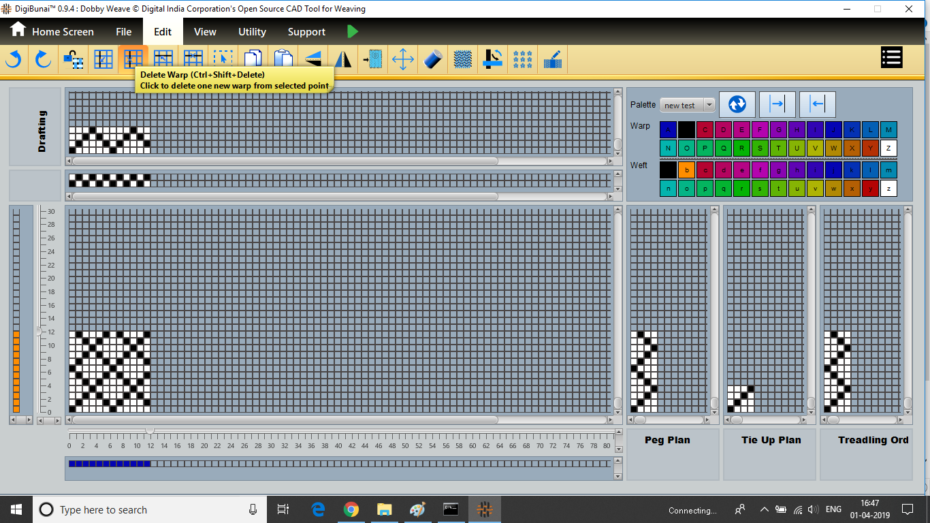The image size is (930, 523).
Task: Select the four-arrow move tool
Action: (403, 60)
